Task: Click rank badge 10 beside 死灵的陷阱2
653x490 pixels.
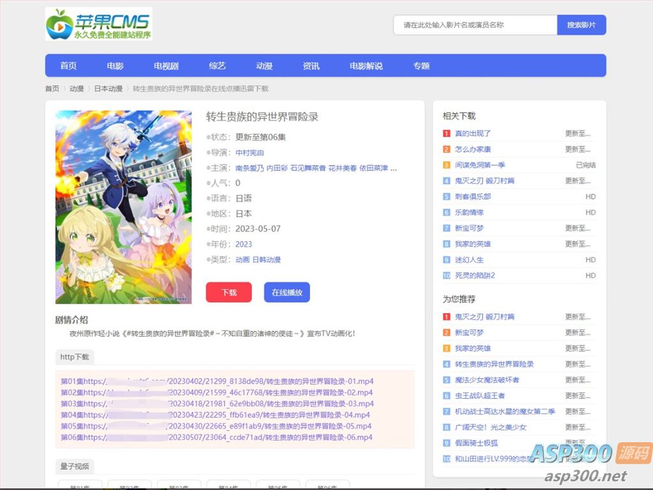Action: tap(446, 276)
